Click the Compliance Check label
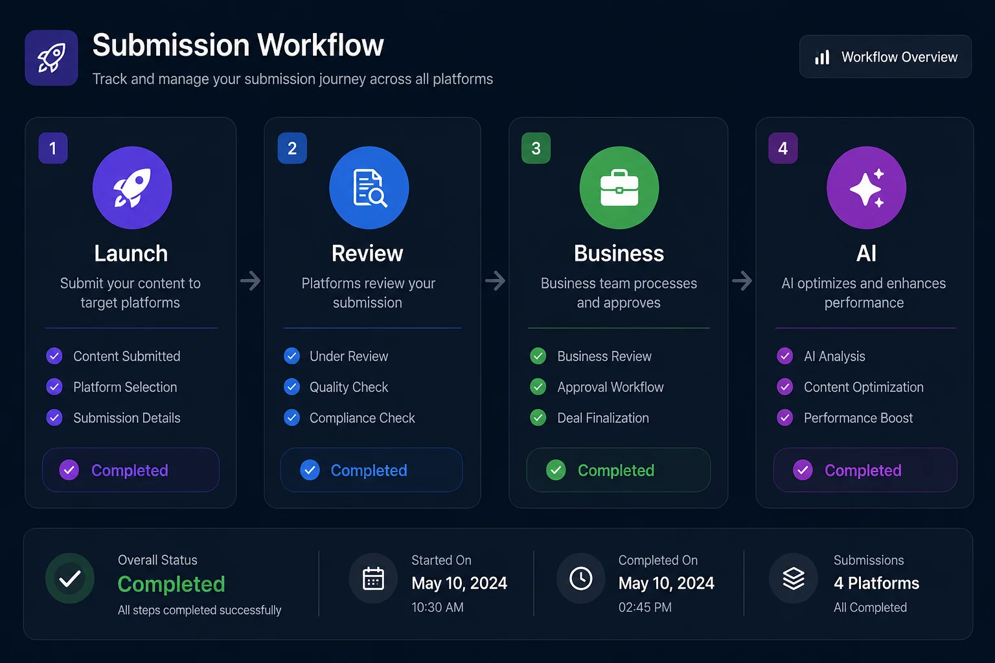995x663 pixels. tap(362, 418)
